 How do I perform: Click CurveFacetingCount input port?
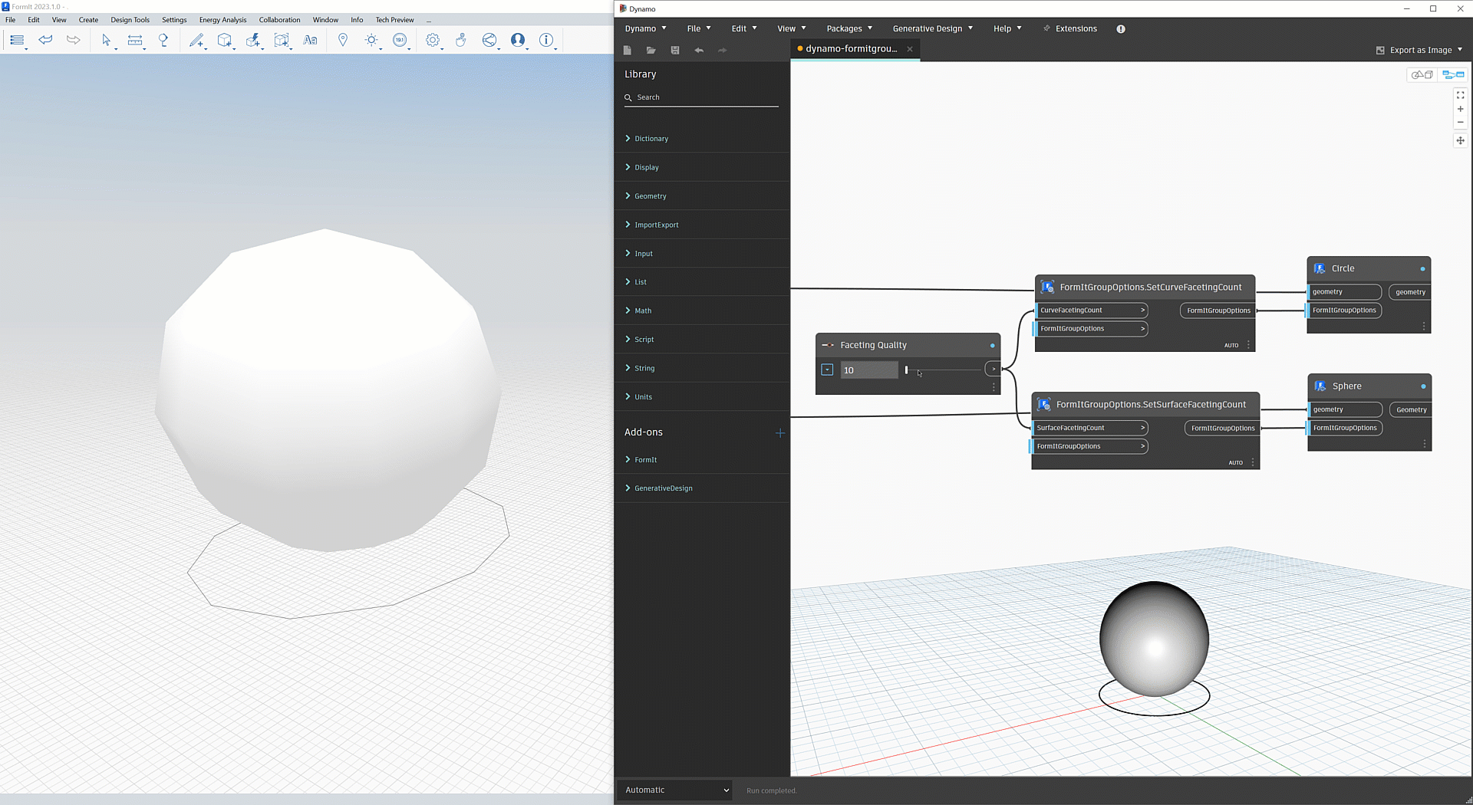(x=1092, y=310)
